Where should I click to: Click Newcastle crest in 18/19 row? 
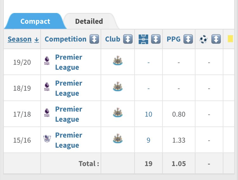[118, 87]
